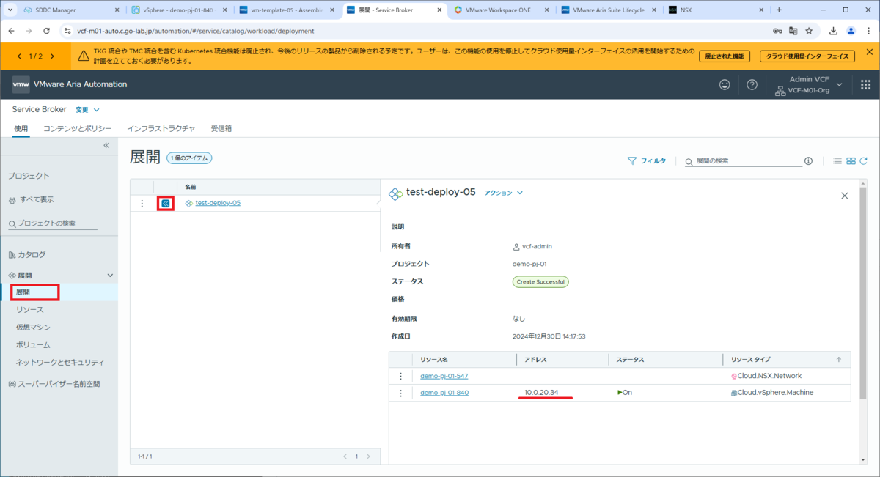Open browser downloads icon
Image resolution: width=880 pixels, height=477 pixels.
(x=834, y=31)
